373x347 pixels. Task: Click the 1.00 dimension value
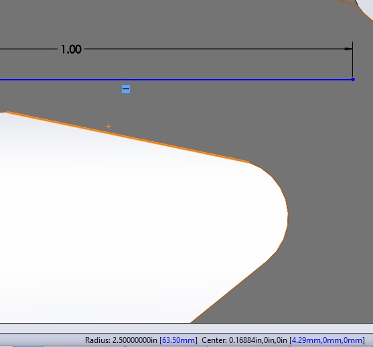click(71, 50)
